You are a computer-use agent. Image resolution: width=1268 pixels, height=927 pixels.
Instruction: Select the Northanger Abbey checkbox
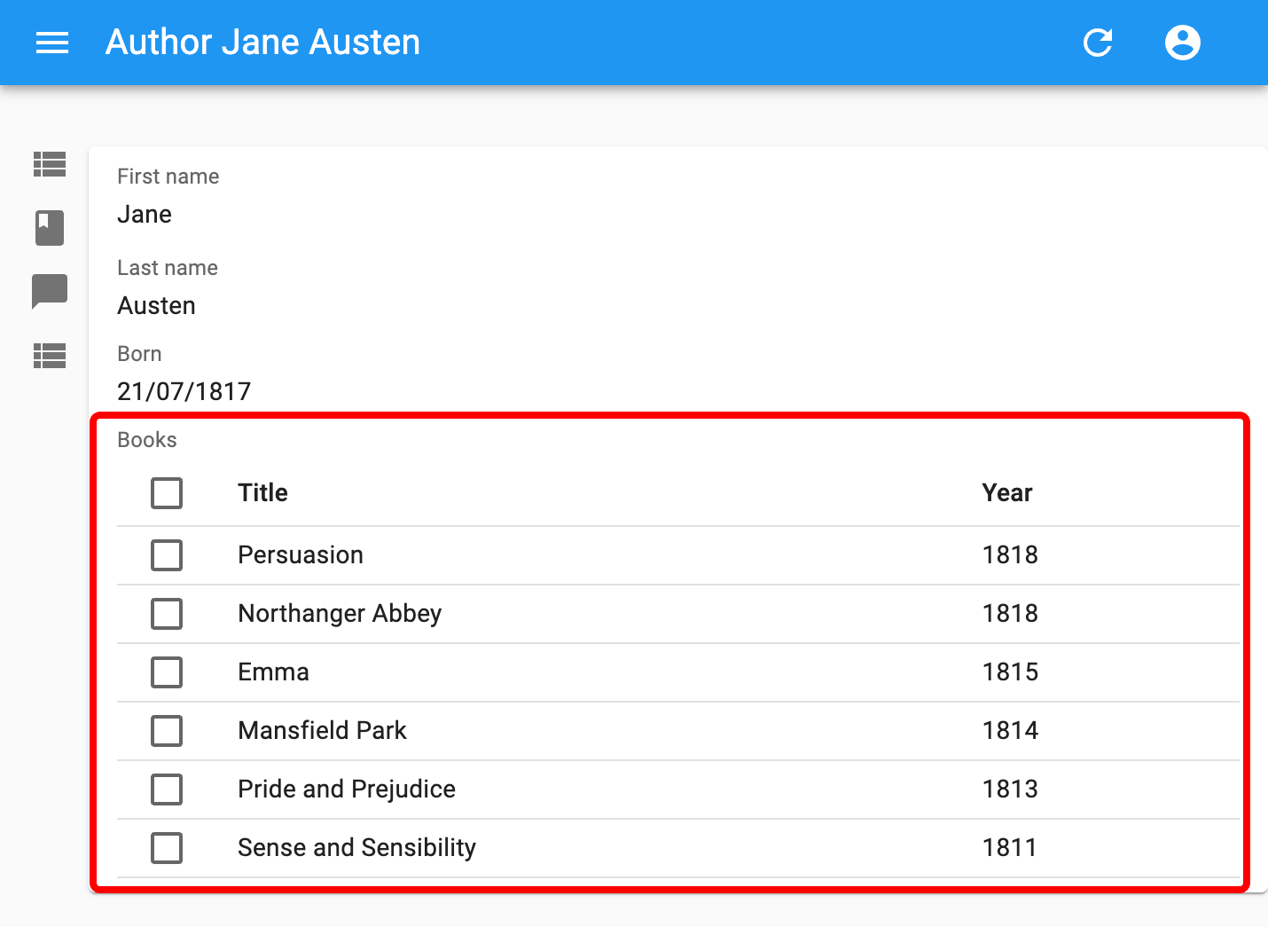(167, 614)
